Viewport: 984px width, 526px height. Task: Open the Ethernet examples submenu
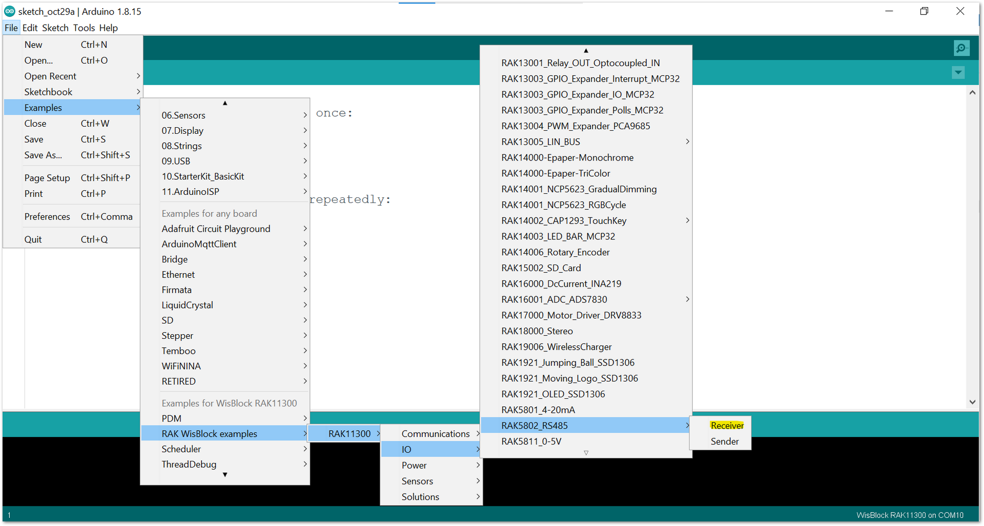[225, 275]
